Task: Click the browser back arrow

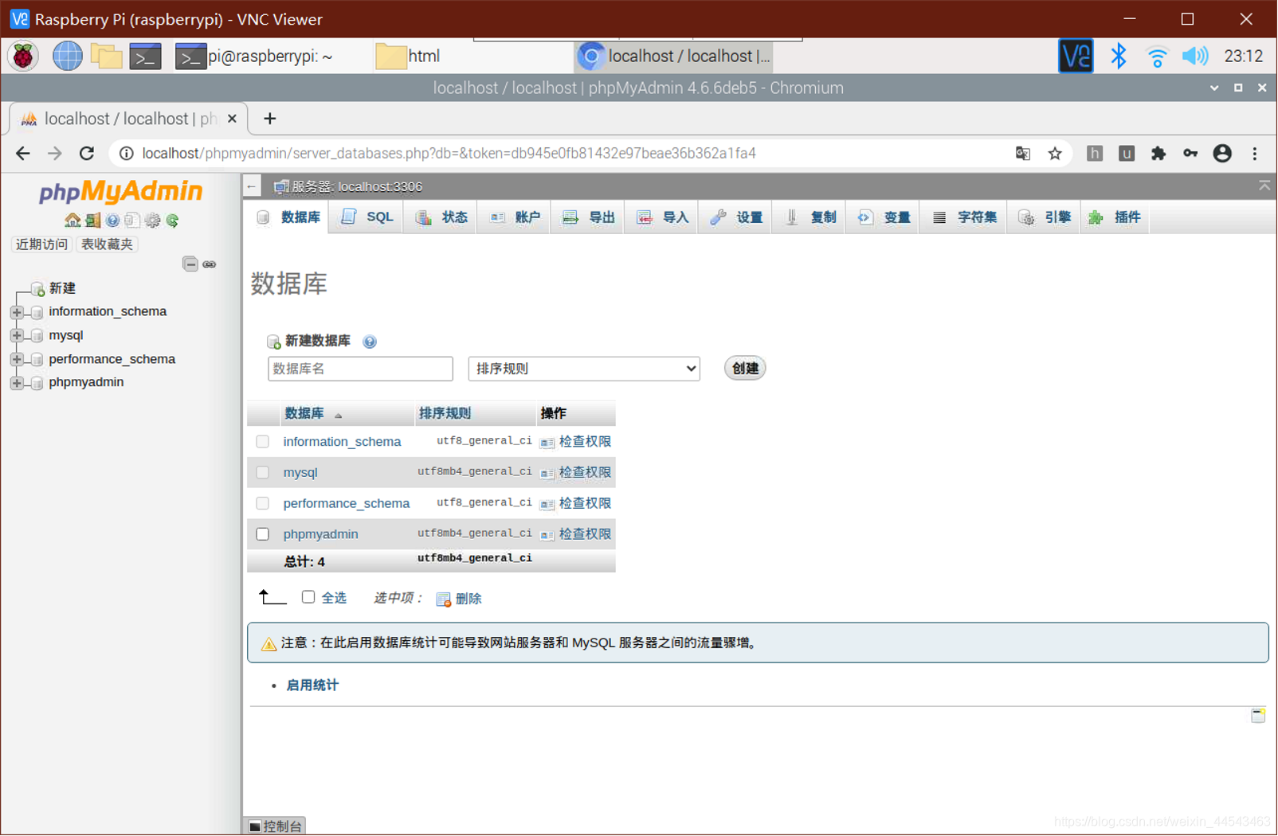Action: point(22,154)
